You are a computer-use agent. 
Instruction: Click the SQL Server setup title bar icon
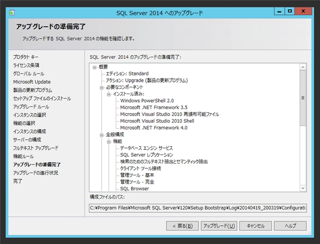coord(12,13)
